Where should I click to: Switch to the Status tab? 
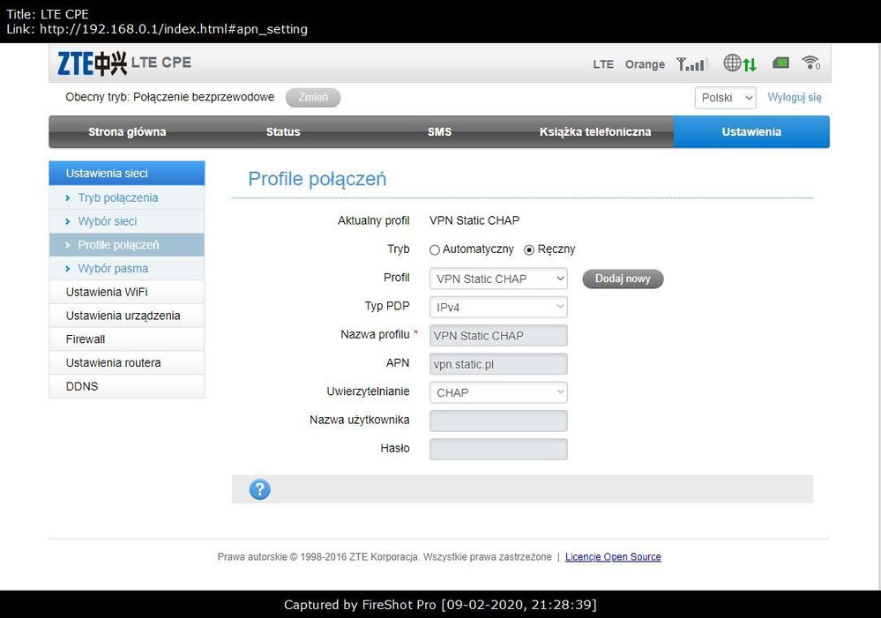283,132
